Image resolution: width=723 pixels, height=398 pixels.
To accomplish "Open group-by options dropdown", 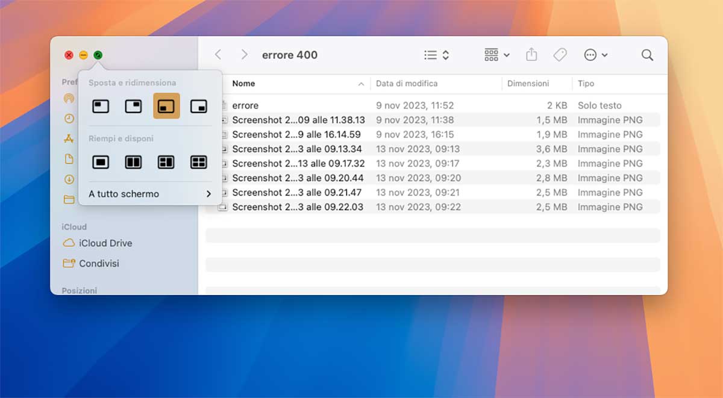I will 497,55.
